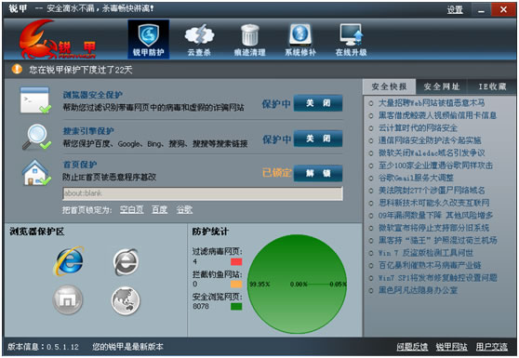
Task: Set locked homepage to 空白页 link
Action: pos(131,210)
